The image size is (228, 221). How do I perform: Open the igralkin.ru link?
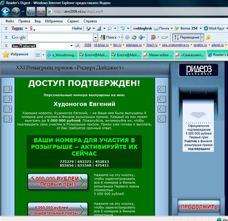pyautogui.click(x=200, y=45)
